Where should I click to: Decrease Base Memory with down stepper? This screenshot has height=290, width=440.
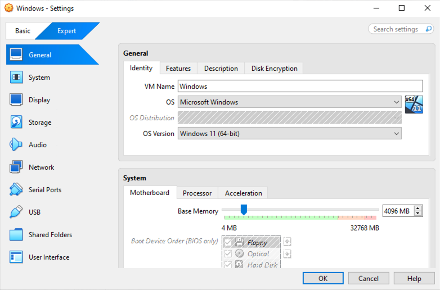pos(418,214)
